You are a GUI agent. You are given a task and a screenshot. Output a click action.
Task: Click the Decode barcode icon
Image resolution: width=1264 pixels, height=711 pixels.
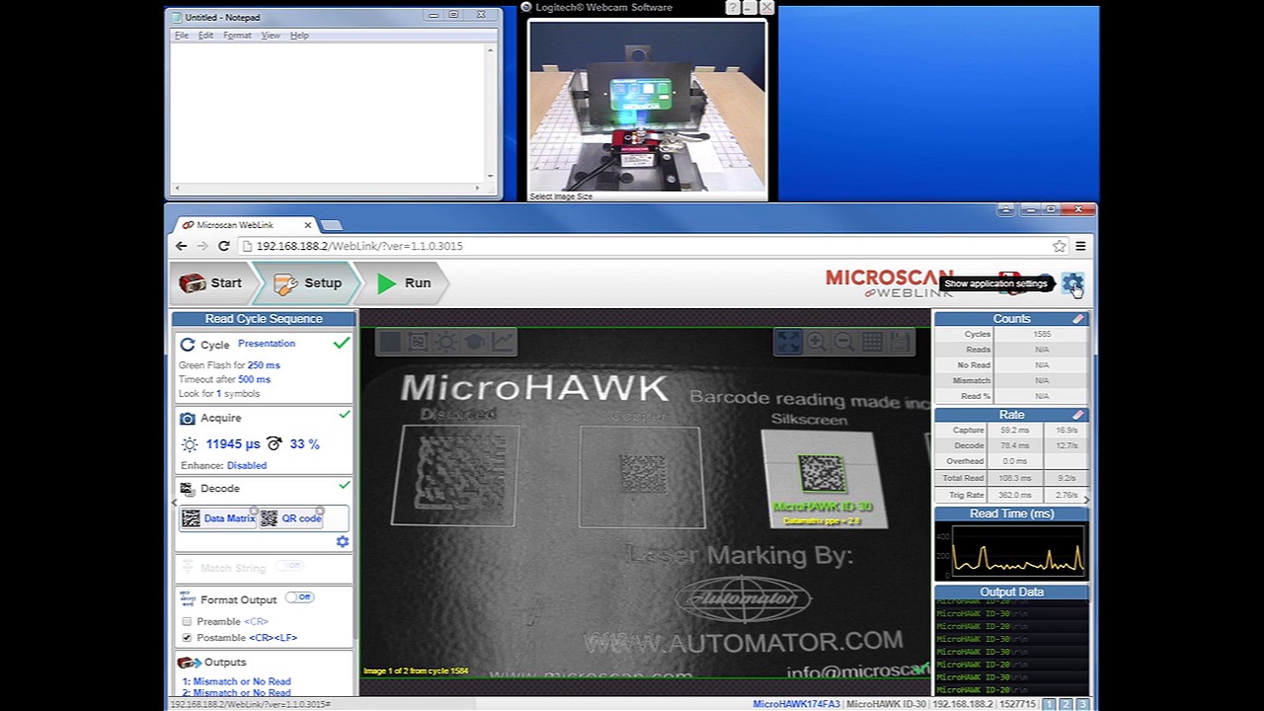point(188,489)
